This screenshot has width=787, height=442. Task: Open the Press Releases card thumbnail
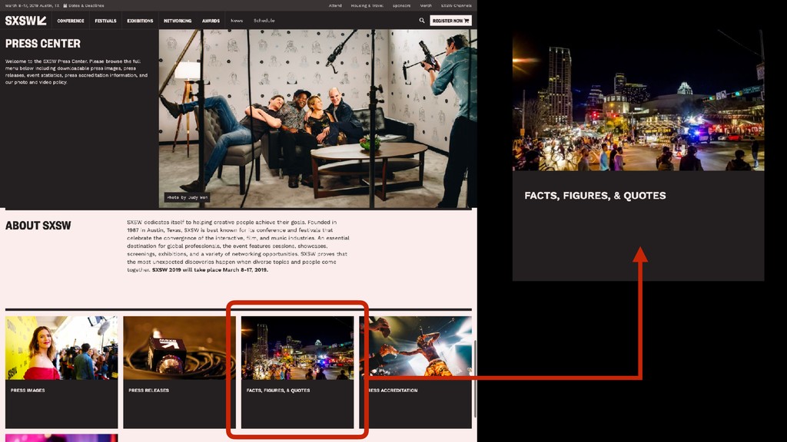pos(179,348)
